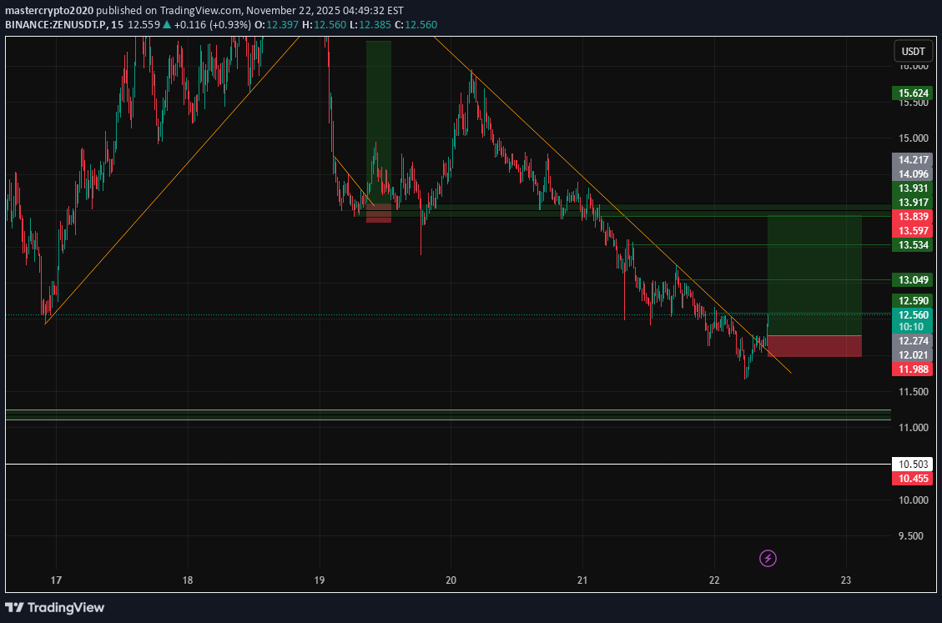Click the white horizontal line at 10.503

[417, 464]
